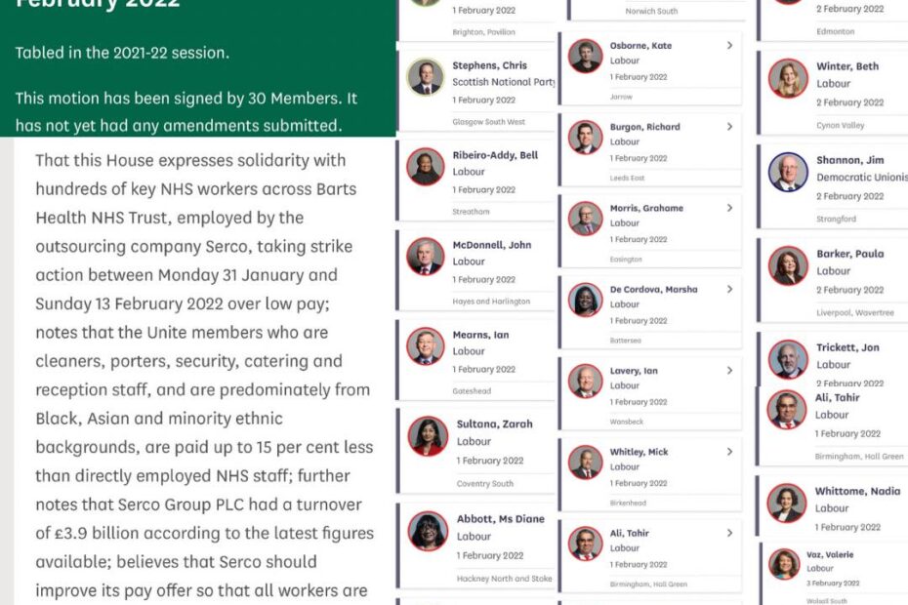Click Jim Shannon's profile picture
This screenshot has height=605, width=908.
(788, 172)
